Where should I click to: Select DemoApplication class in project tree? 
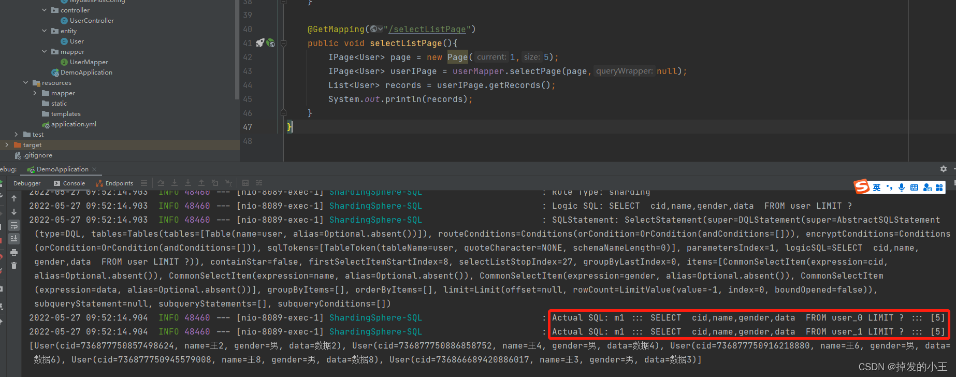click(x=82, y=72)
